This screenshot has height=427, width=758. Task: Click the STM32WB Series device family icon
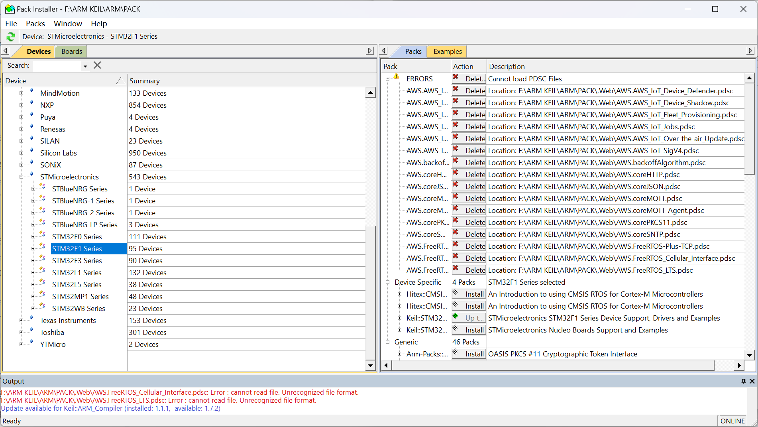tap(42, 306)
